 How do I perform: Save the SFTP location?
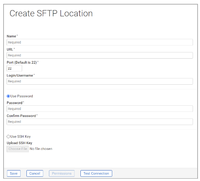coord(14,174)
